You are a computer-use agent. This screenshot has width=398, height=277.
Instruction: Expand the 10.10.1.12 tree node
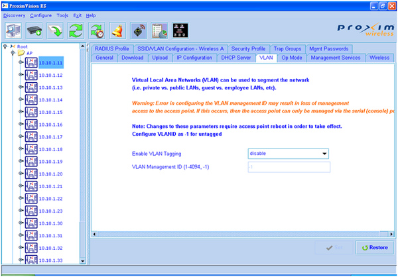[21, 75]
